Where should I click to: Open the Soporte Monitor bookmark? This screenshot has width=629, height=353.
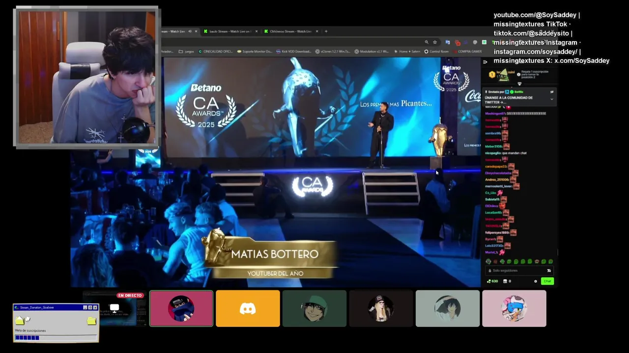254,51
